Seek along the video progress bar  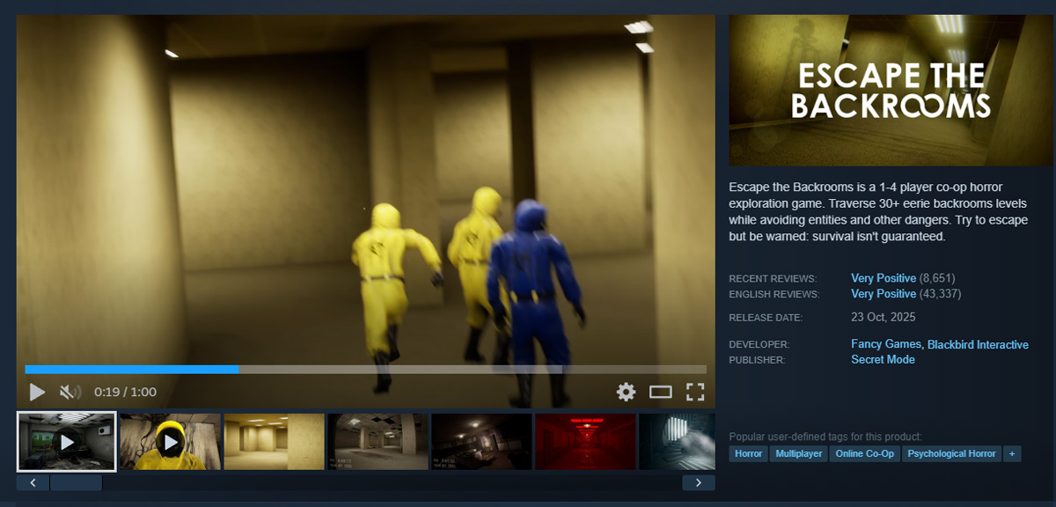pyautogui.click(x=365, y=370)
